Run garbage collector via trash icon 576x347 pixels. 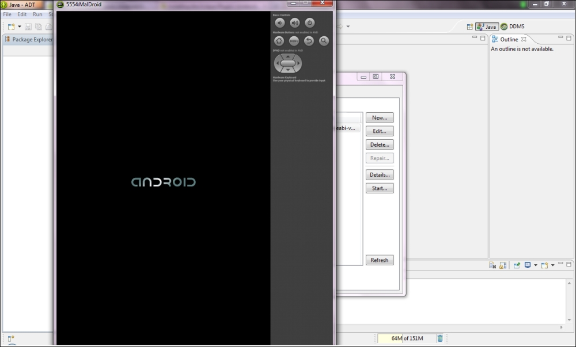[x=439, y=338]
